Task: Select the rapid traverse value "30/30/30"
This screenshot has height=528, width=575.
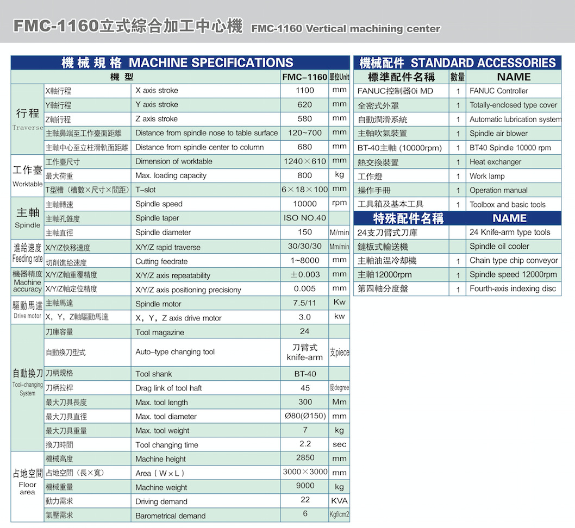Action: (x=305, y=246)
